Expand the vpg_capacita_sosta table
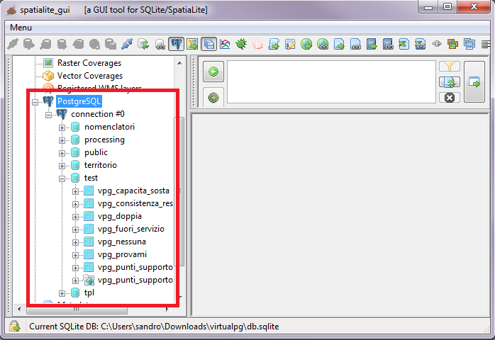 (x=75, y=191)
